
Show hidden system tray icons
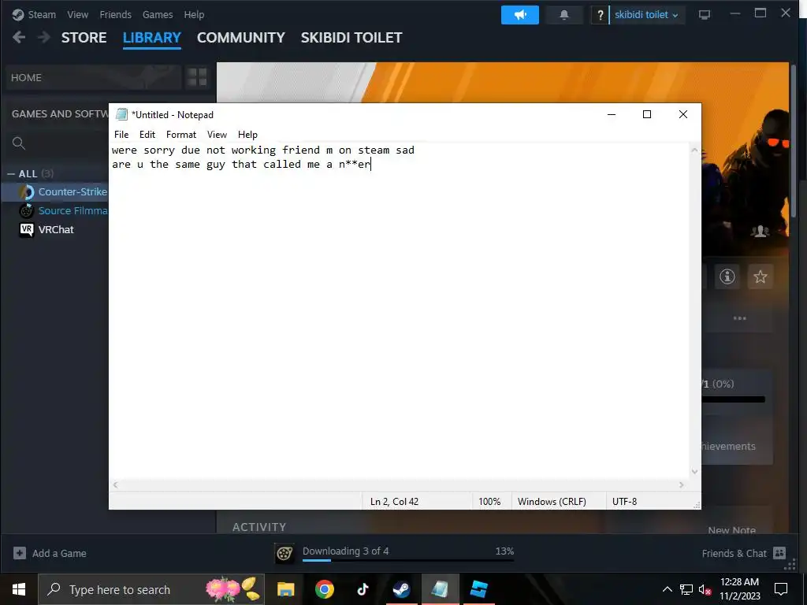point(667,589)
